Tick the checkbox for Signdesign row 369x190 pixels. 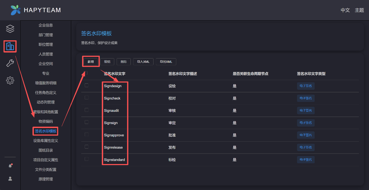87,85
